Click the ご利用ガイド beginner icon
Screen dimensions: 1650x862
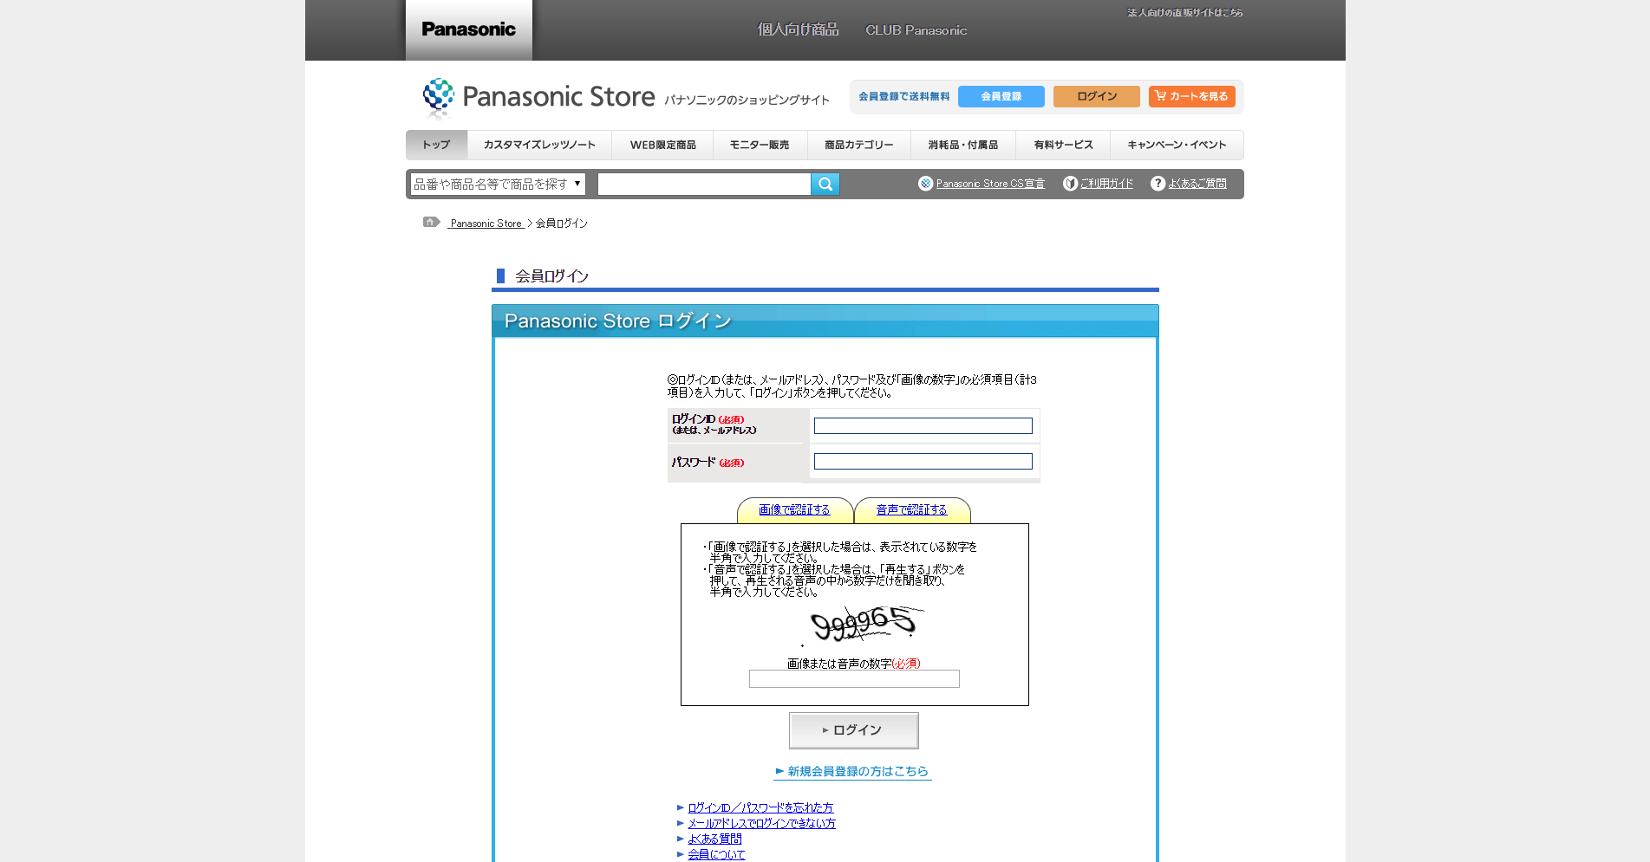click(1070, 184)
